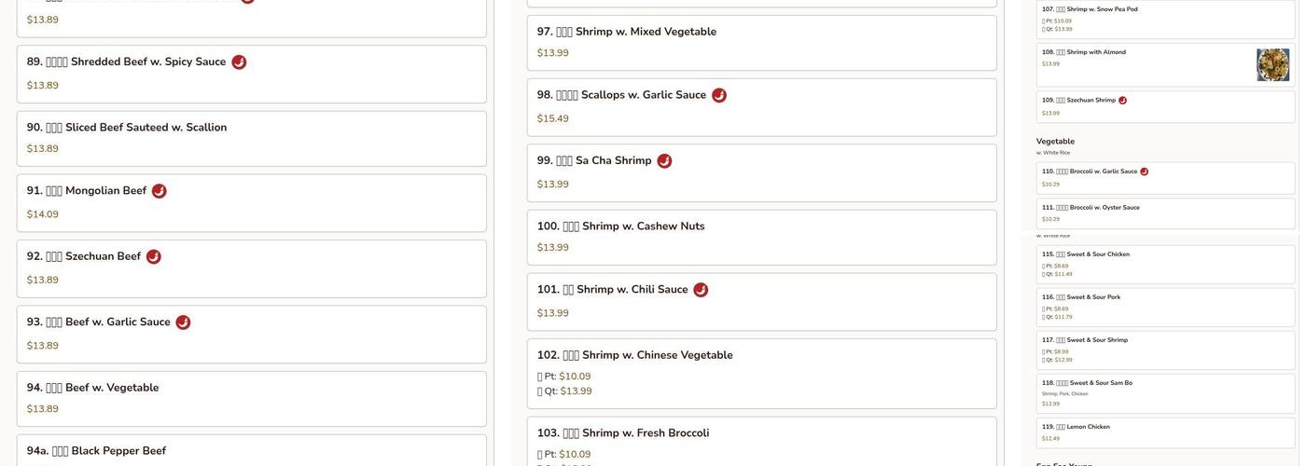Image resolution: width=1306 pixels, height=466 pixels.
Task: Select Black Pepper Beef item
Action: 252,451
